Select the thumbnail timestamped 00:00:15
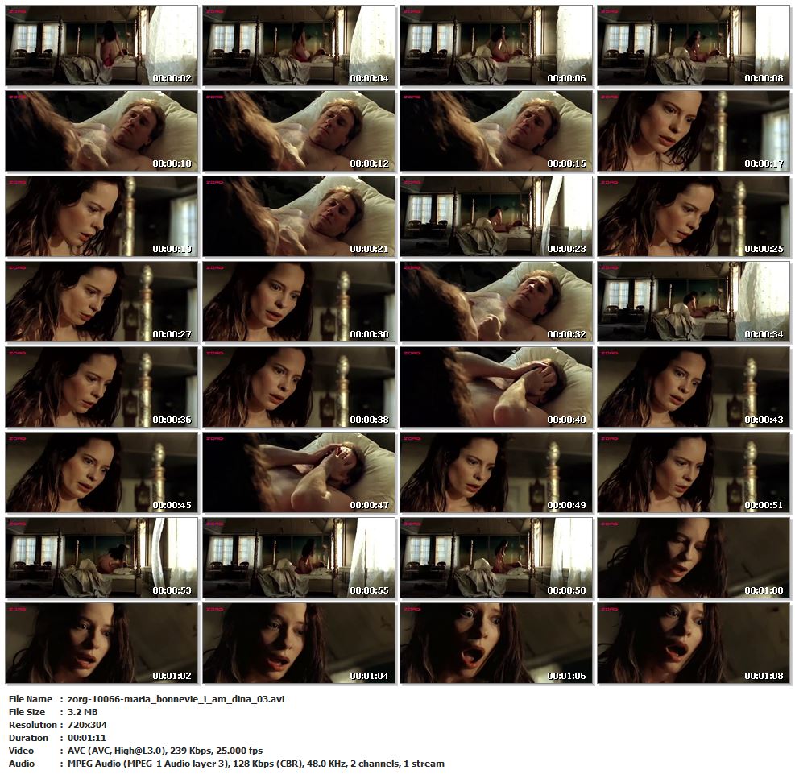This screenshot has height=774, width=795. [x=496, y=130]
